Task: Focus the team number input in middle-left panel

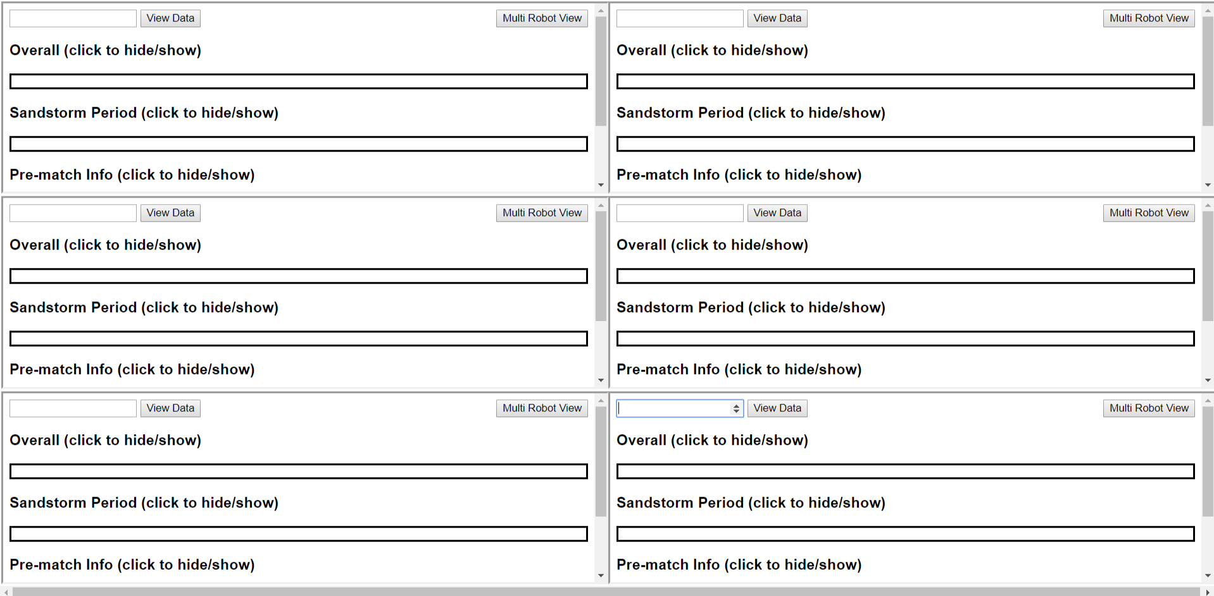Action: 73,213
